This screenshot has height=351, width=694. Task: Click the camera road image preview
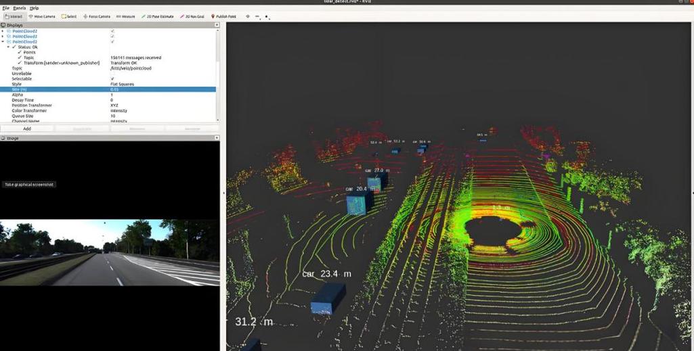coord(110,252)
